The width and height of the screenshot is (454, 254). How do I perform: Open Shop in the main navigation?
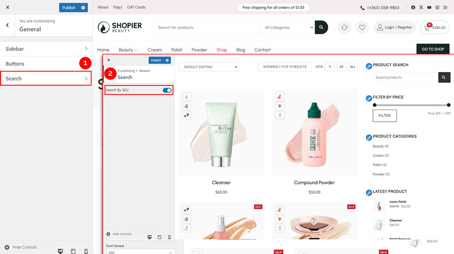pos(222,50)
